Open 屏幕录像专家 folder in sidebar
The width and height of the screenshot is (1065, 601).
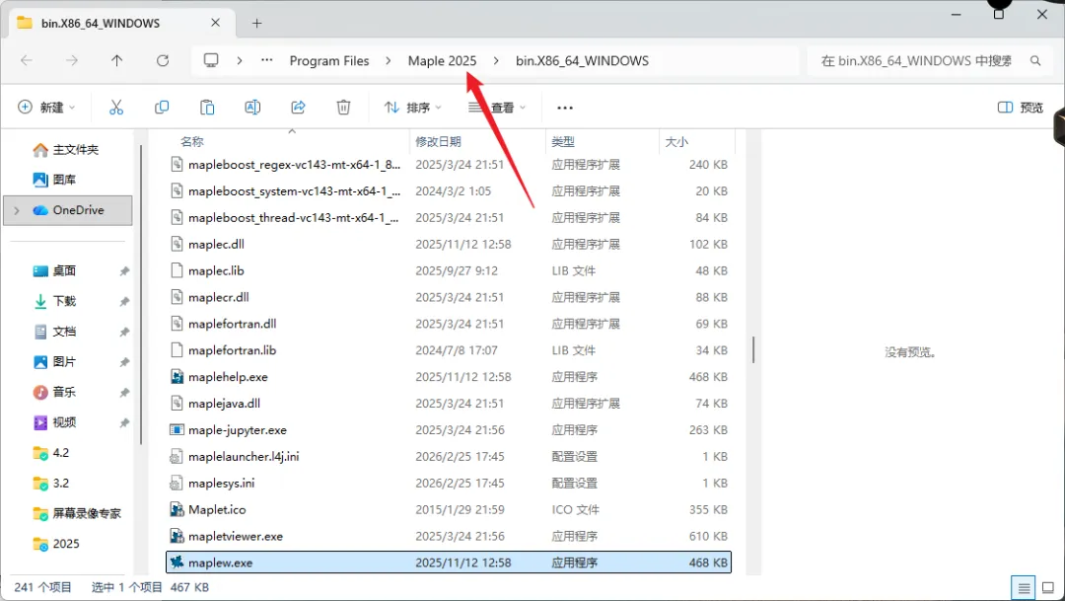(77, 513)
